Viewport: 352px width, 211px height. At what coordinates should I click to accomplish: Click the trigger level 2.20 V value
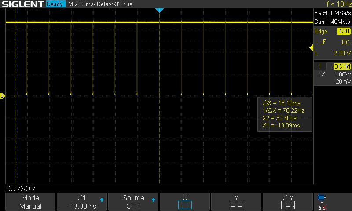click(x=342, y=53)
